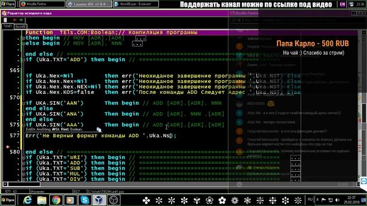Expand fold at if (Uka.TXT='DIV') line

24,179
